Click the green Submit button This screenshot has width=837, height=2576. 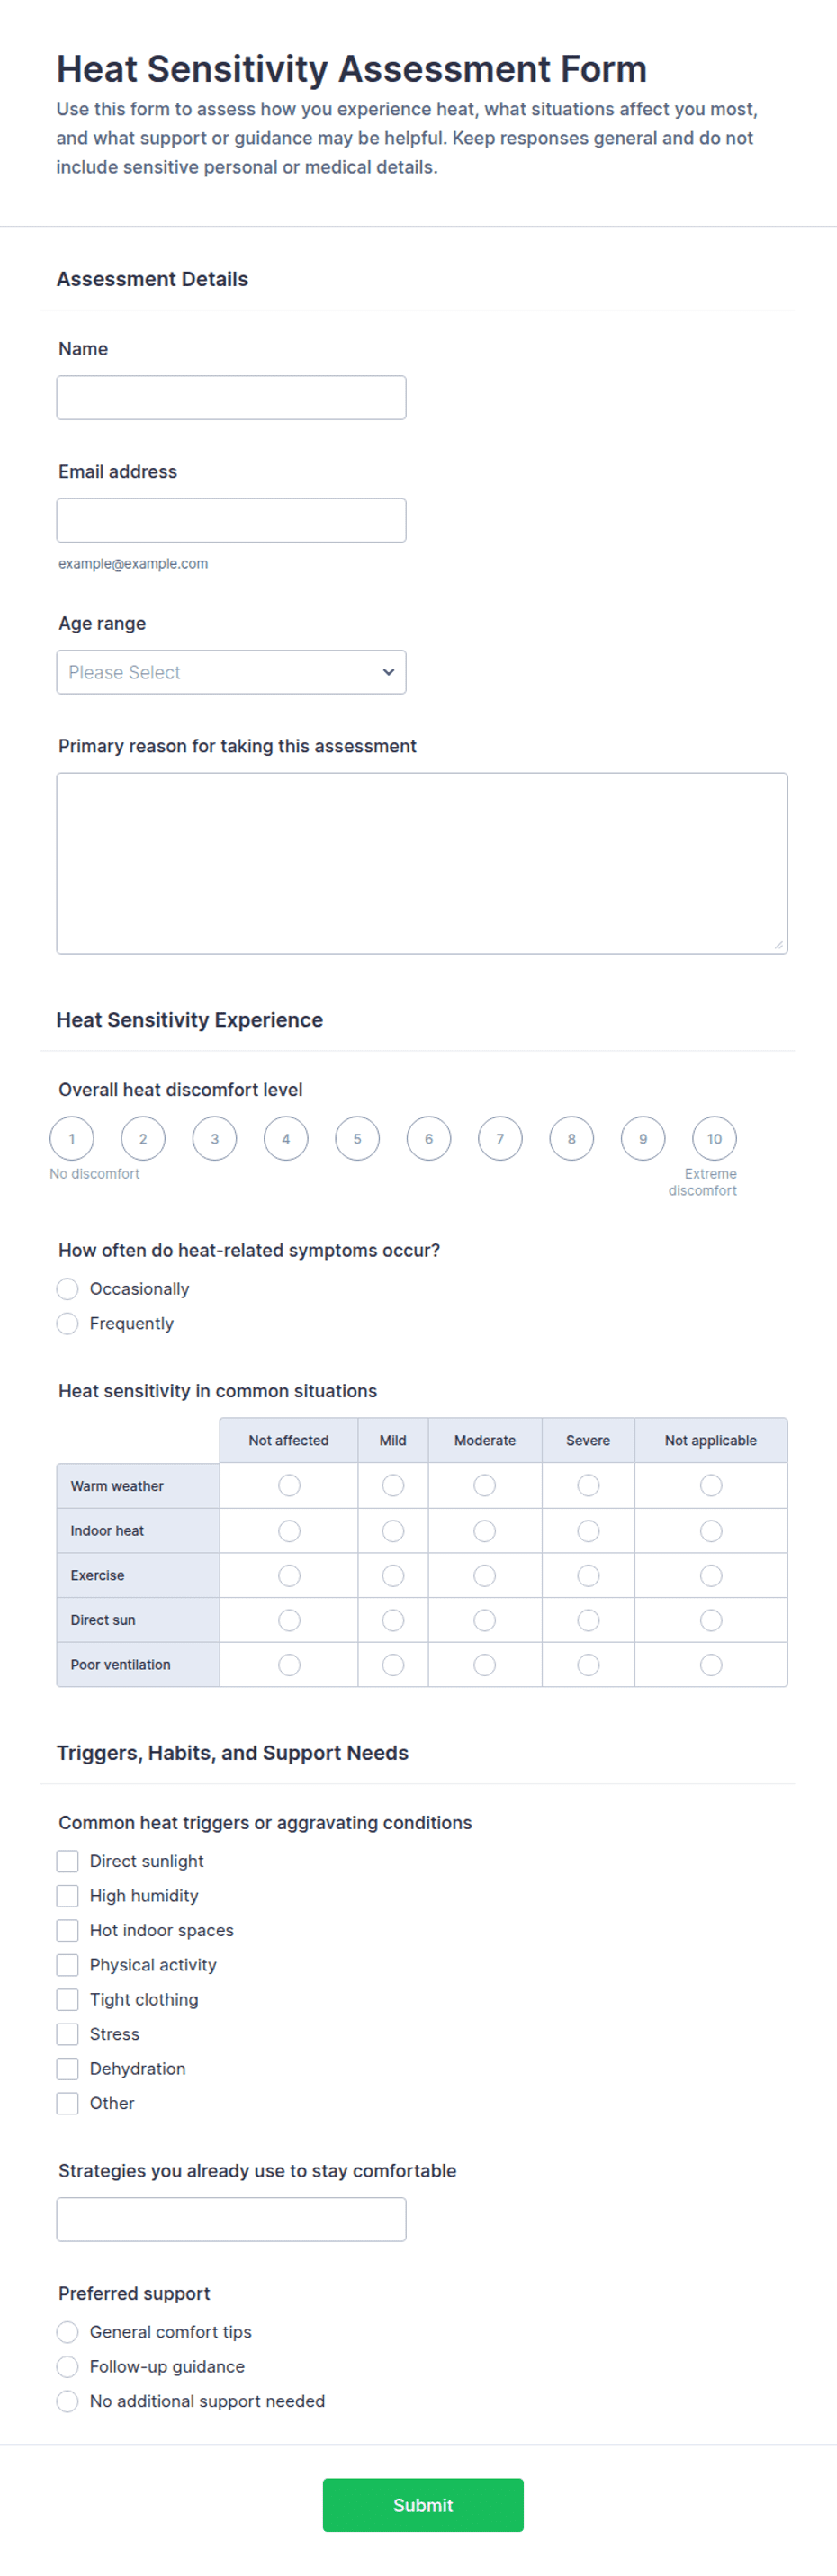(423, 2505)
